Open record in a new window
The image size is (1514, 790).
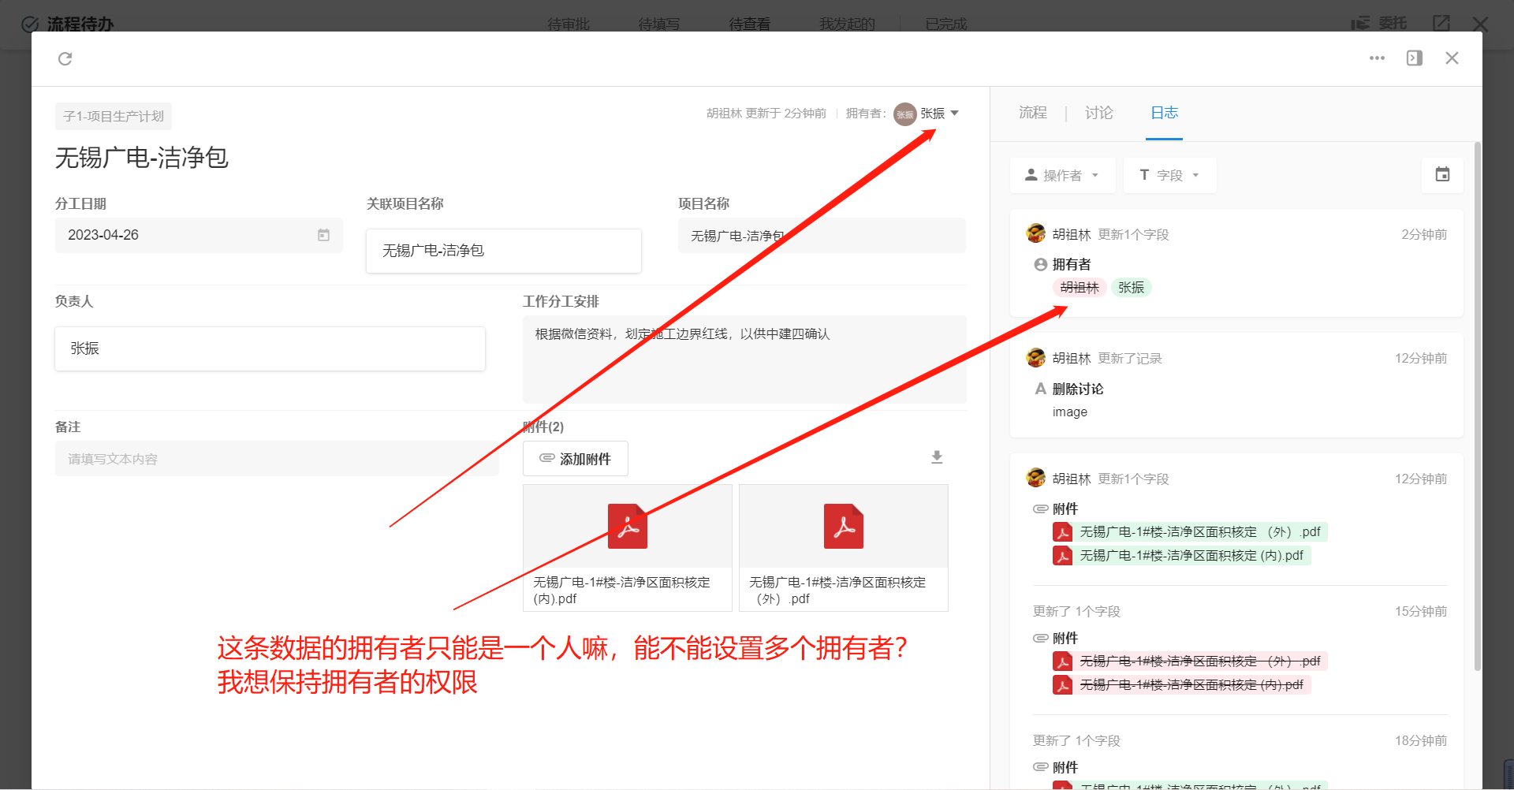point(1441,23)
